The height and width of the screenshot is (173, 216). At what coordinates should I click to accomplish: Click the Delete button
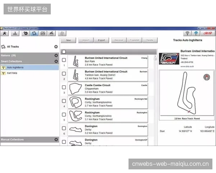(150, 40)
